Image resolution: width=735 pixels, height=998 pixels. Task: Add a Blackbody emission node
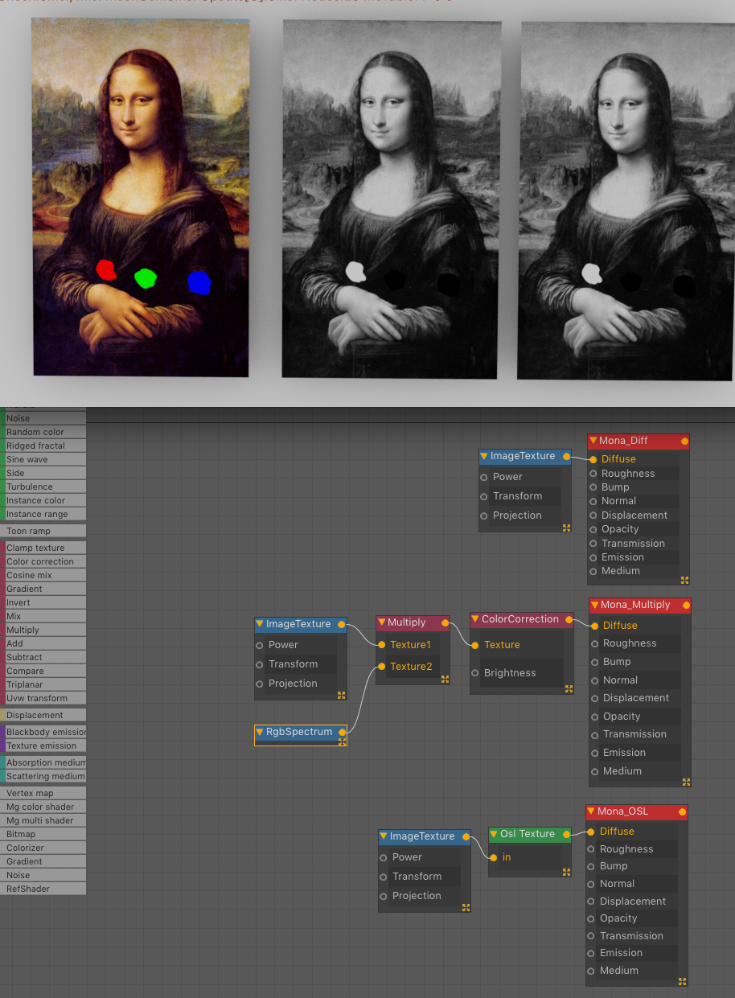[43, 732]
